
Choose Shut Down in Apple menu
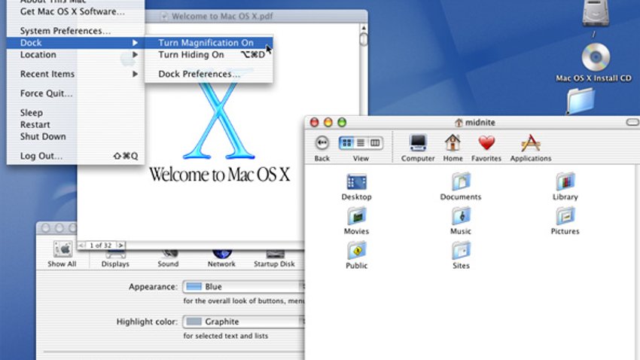76,136
